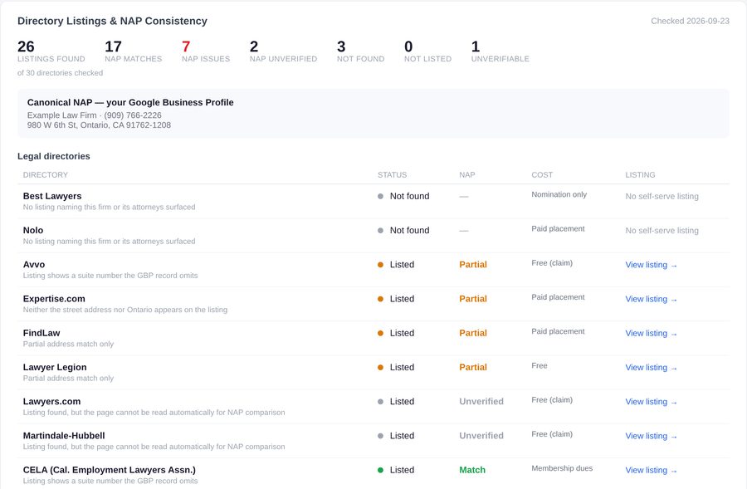
Task: Open the CELA View listing link
Action: click(651, 471)
